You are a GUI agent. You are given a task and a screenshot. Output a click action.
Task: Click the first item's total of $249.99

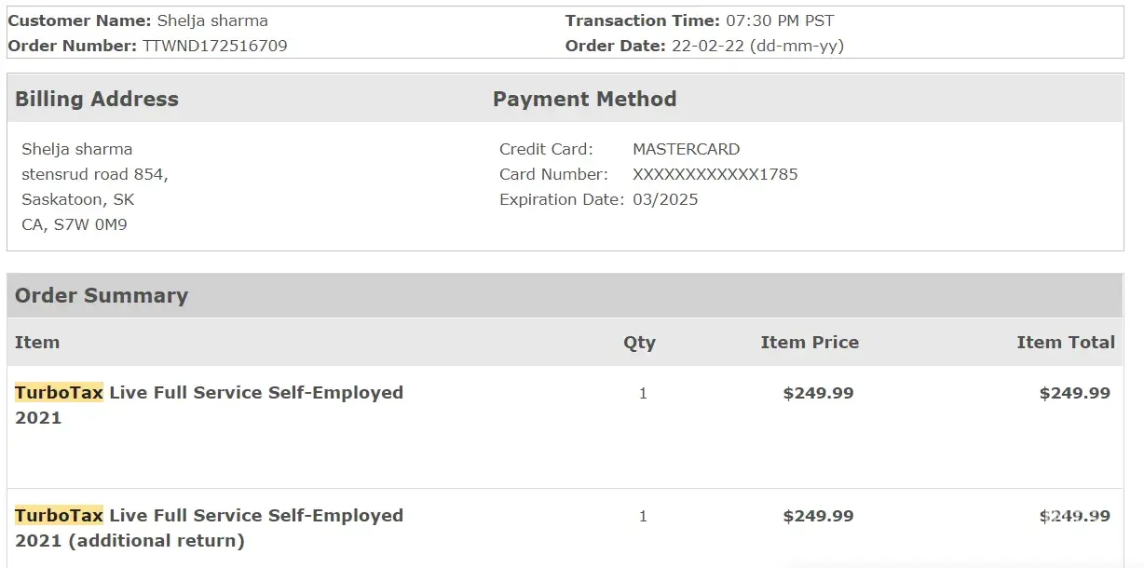1074,393
